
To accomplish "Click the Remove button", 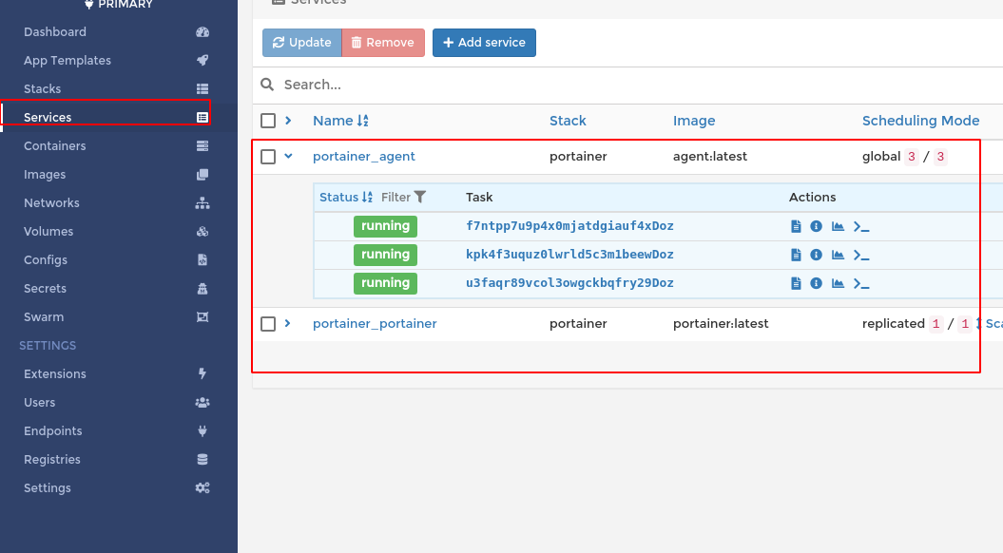I will click(x=383, y=43).
